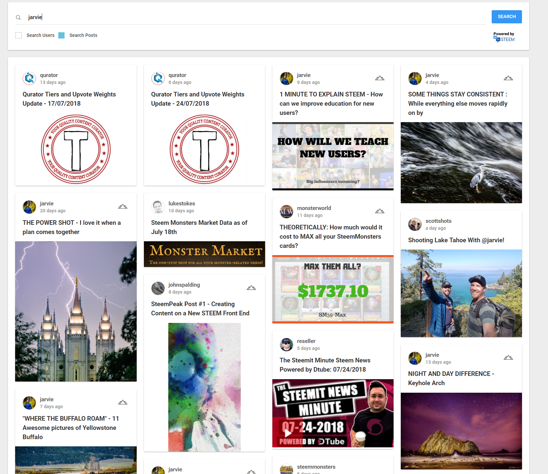Open the heron in river photo thumbnail
Viewport: 548px width, 474px height.
(461, 163)
